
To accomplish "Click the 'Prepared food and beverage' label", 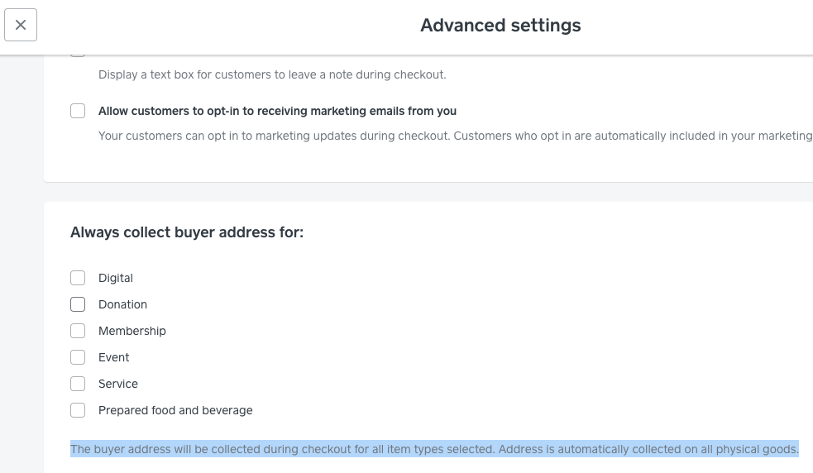I will (x=175, y=410).
